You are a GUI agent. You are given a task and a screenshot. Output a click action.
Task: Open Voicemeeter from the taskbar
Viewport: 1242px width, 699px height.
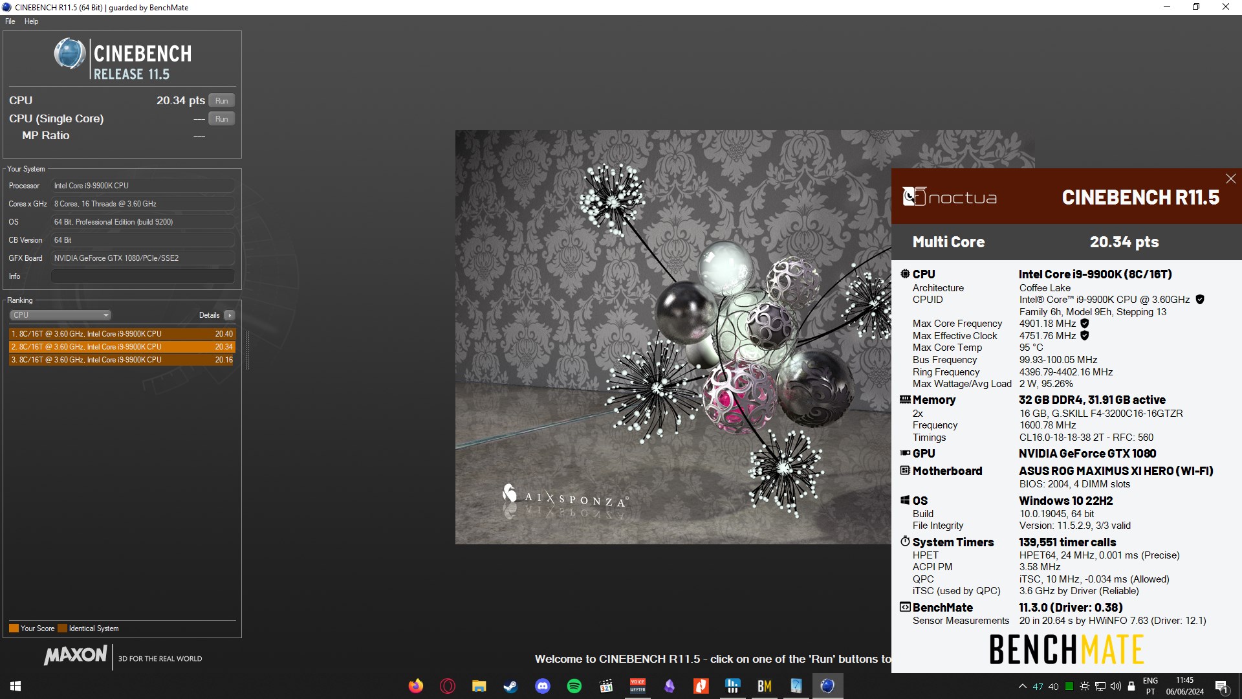tap(638, 686)
